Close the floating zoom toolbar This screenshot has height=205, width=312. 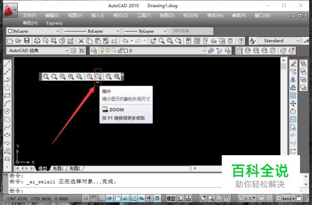coord(122,75)
